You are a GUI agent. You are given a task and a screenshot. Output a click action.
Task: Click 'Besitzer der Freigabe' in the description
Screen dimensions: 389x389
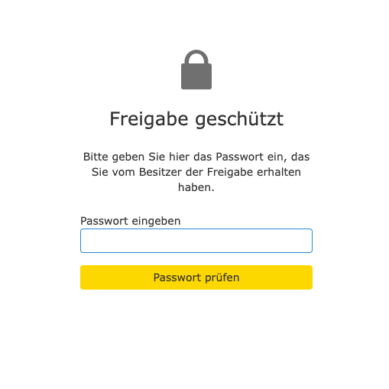194,172
